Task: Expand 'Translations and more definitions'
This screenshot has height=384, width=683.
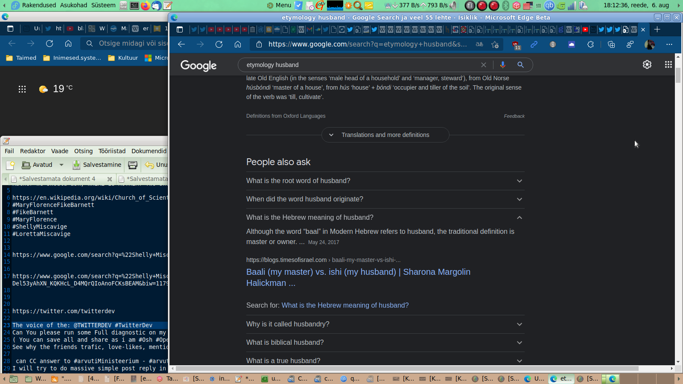Action: pyautogui.click(x=385, y=135)
